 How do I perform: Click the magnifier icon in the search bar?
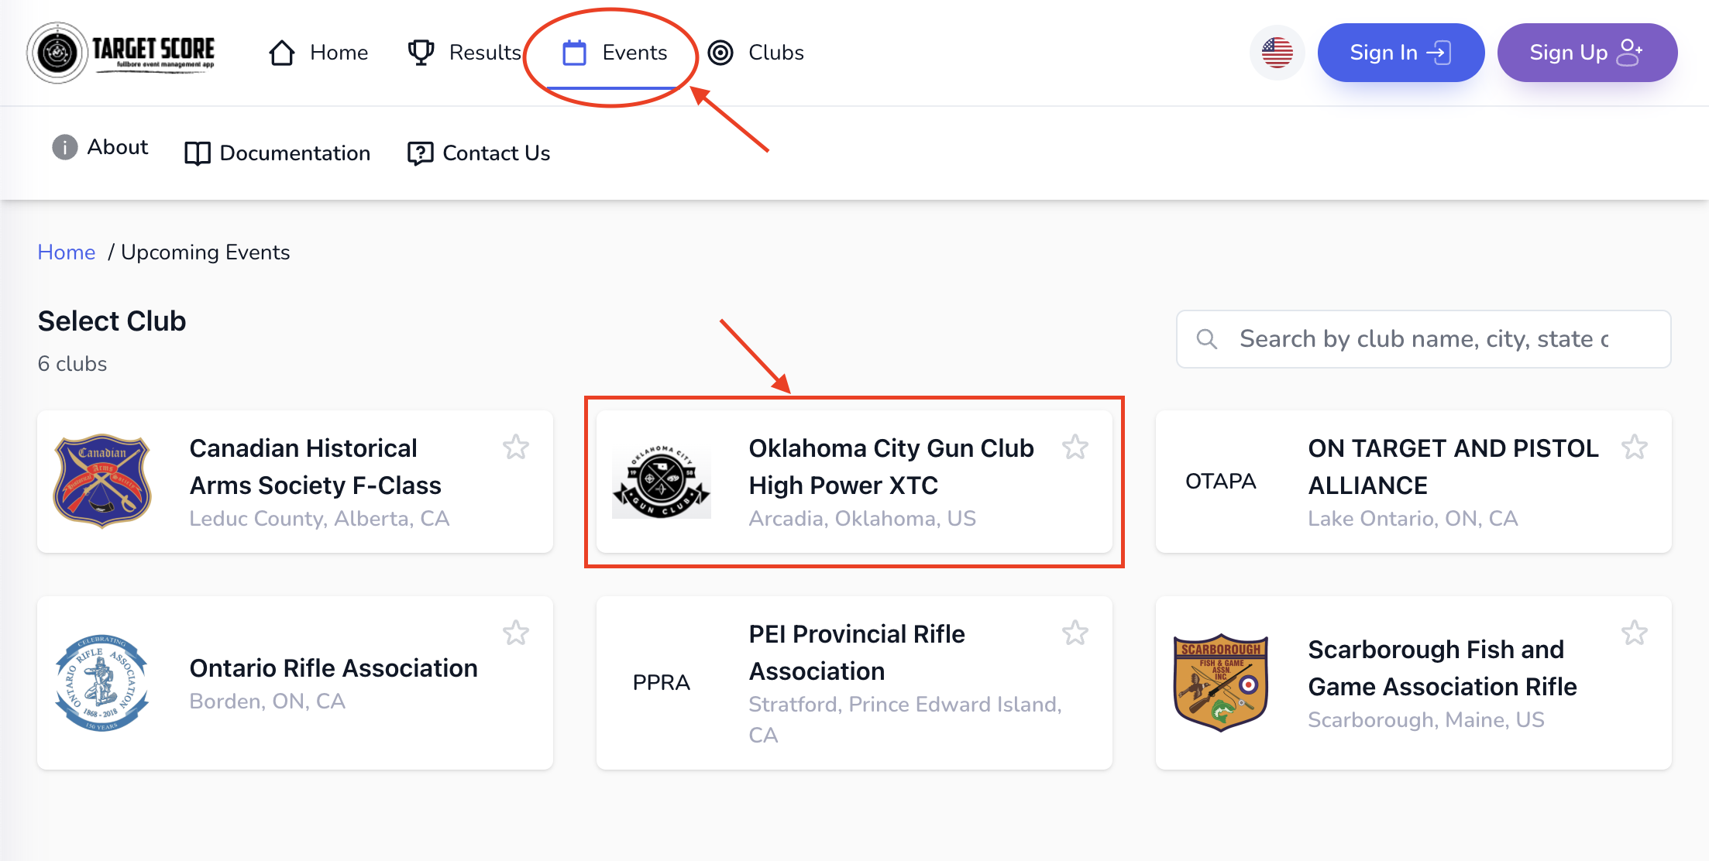tap(1207, 338)
